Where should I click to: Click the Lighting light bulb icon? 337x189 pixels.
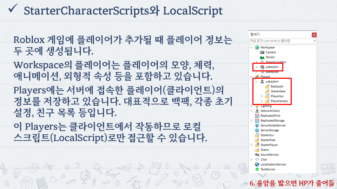coord(257,106)
